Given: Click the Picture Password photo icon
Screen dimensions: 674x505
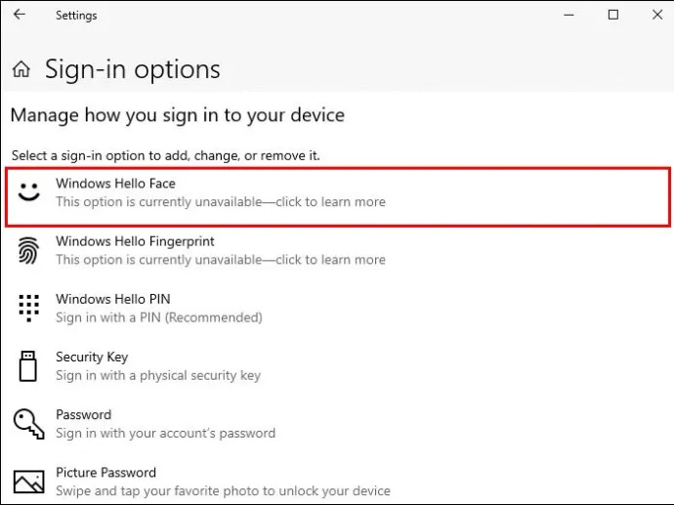Looking at the screenshot, I should point(28,482).
